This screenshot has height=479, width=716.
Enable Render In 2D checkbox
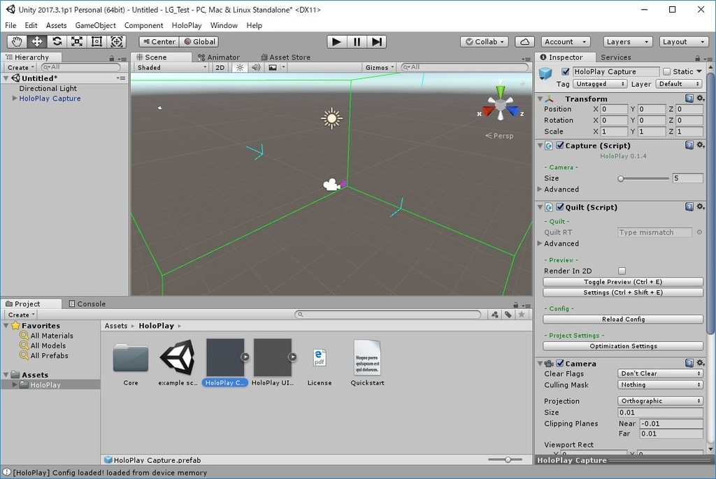click(622, 271)
